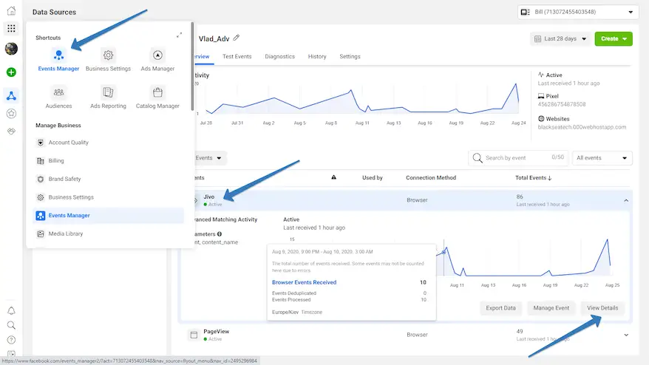Screen dimensions: 649x365
Task: Open notifications bell in left sidebar
Action: (x=11, y=311)
